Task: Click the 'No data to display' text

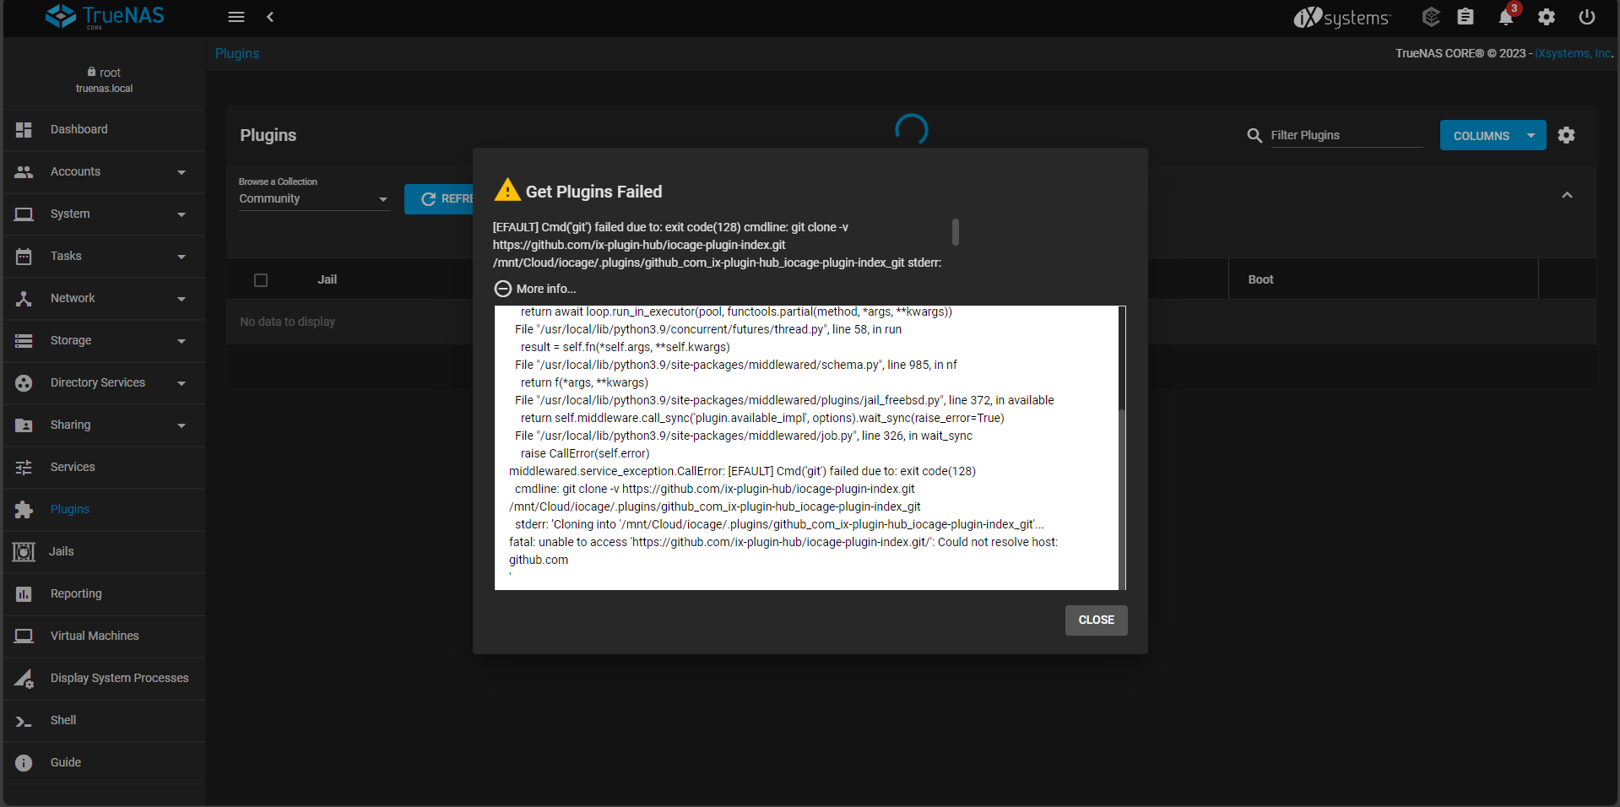Action: pyautogui.click(x=287, y=322)
